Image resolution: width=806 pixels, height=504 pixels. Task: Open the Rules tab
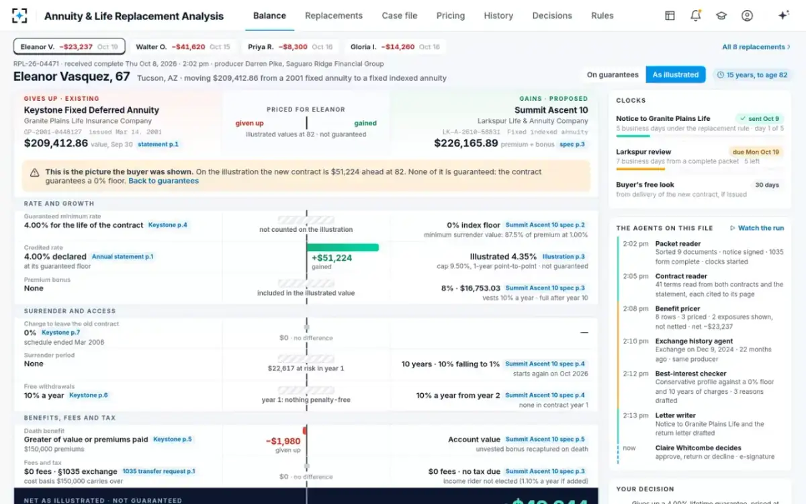(x=602, y=15)
